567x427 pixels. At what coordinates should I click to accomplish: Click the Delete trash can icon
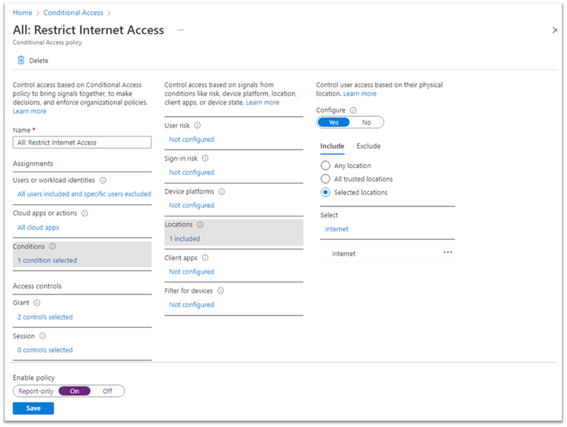tap(21, 60)
